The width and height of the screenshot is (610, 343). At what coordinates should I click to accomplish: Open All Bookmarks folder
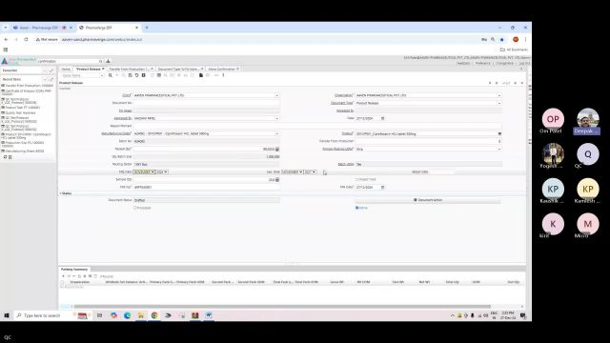pos(514,50)
